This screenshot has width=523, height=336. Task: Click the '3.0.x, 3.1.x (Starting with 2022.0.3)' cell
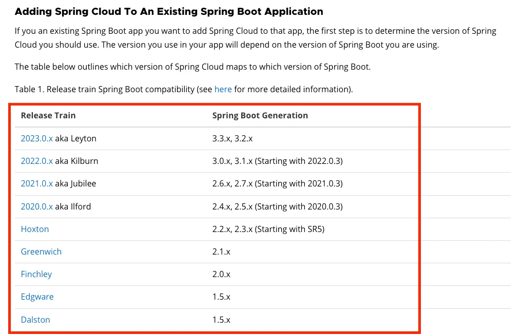pos(278,161)
